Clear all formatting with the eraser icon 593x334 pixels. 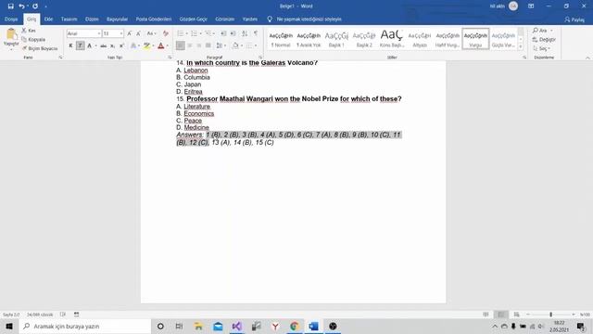coord(165,33)
